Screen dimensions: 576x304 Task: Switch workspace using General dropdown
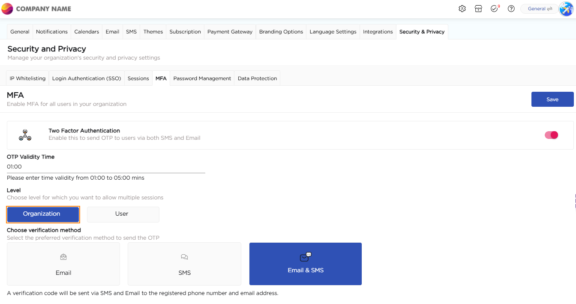540,9
